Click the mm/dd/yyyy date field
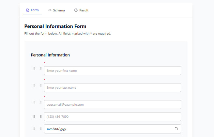This screenshot has width=214, height=137. point(113,129)
